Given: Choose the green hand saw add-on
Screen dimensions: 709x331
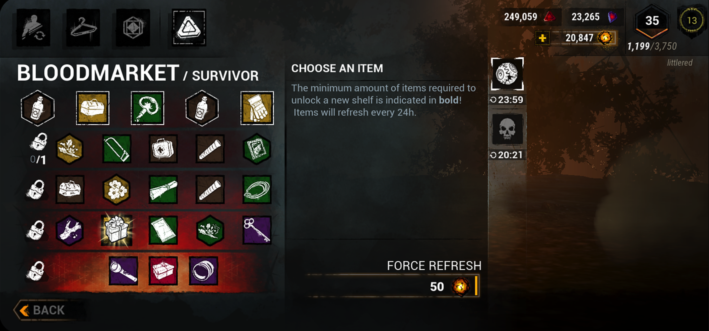Looking at the screenshot, I should tap(116, 149).
